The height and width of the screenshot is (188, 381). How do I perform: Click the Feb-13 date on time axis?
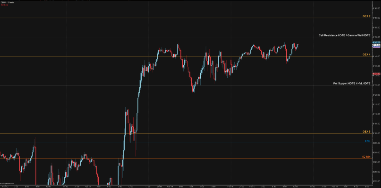pyautogui.click(x=87, y=186)
